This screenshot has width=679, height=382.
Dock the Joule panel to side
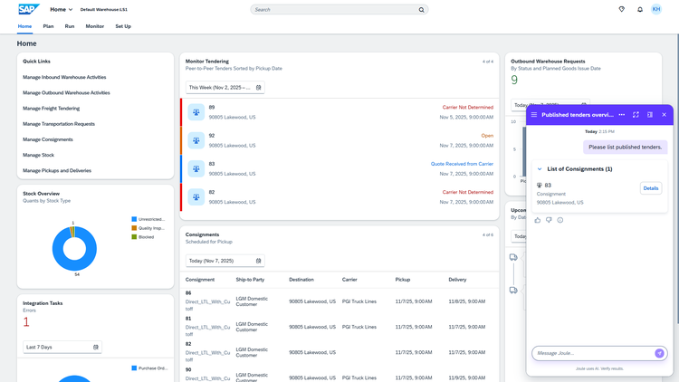click(x=650, y=115)
